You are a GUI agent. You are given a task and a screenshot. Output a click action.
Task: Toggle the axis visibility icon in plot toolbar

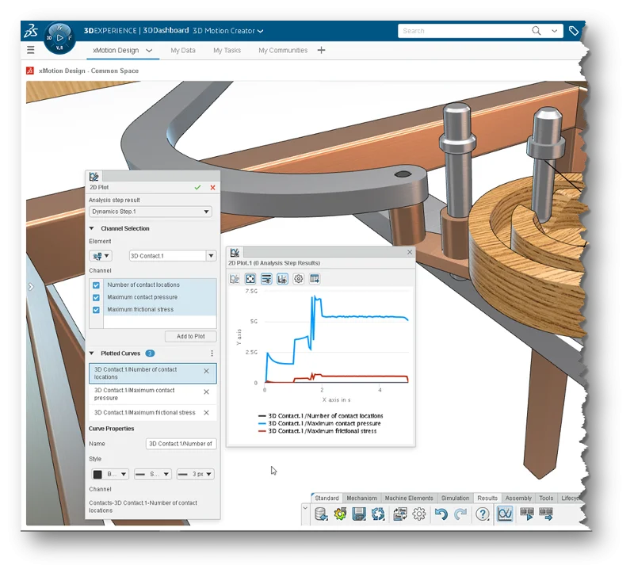coord(282,279)
